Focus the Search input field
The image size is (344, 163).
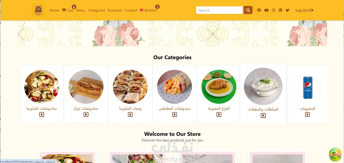click(219, 10)
